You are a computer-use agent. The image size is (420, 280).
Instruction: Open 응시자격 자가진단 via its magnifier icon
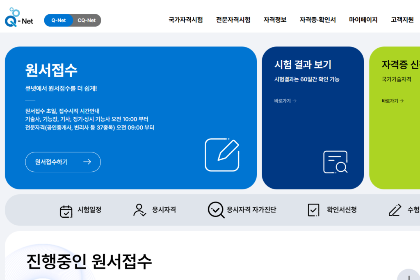point(216,209)
